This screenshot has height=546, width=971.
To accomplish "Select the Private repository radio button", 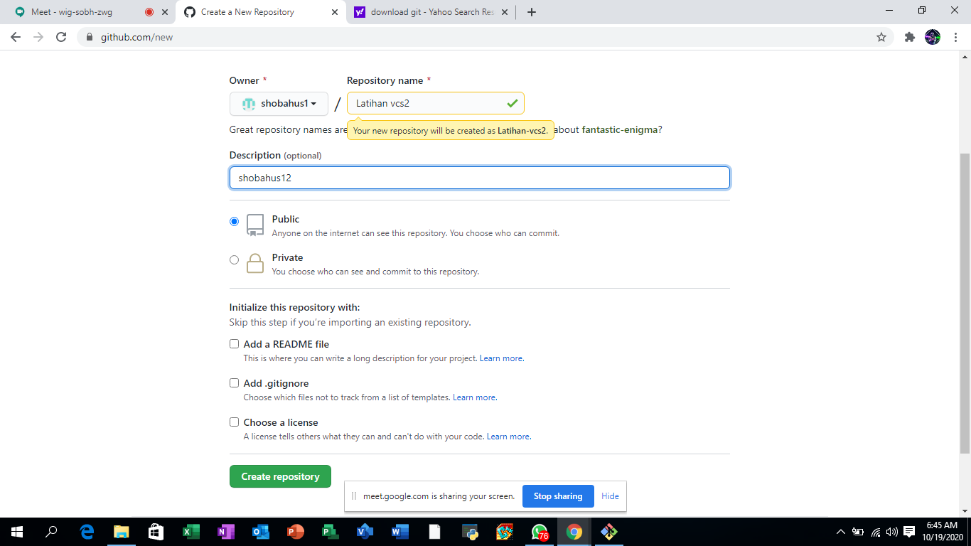I will [x=234, y=259].
